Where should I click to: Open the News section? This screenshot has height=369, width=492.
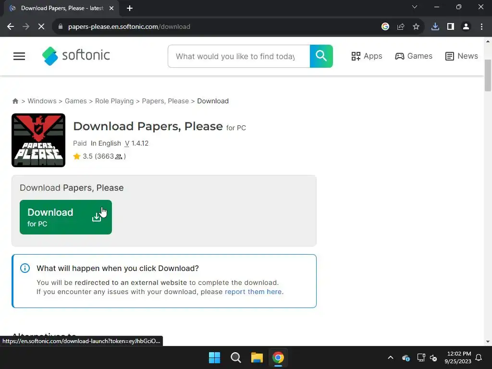point(461,56)
